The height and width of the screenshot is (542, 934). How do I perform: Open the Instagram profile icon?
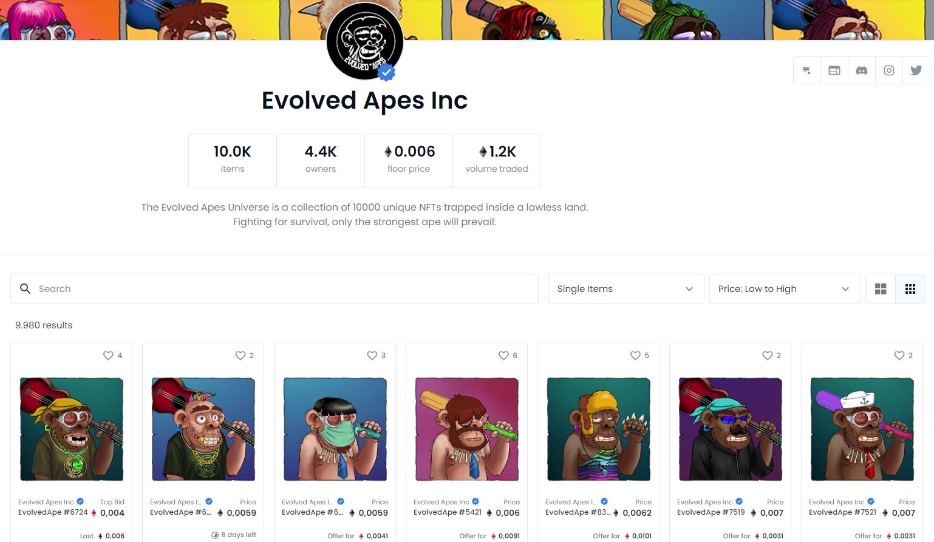coord(888,70)
